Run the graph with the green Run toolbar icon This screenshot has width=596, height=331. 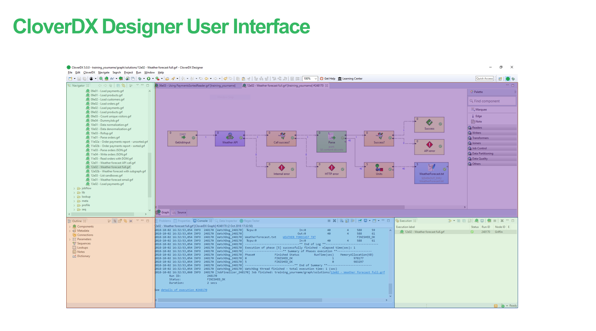click(x=149, y=79)
